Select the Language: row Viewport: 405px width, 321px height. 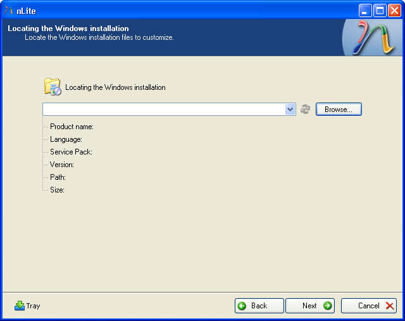(66, 139)
